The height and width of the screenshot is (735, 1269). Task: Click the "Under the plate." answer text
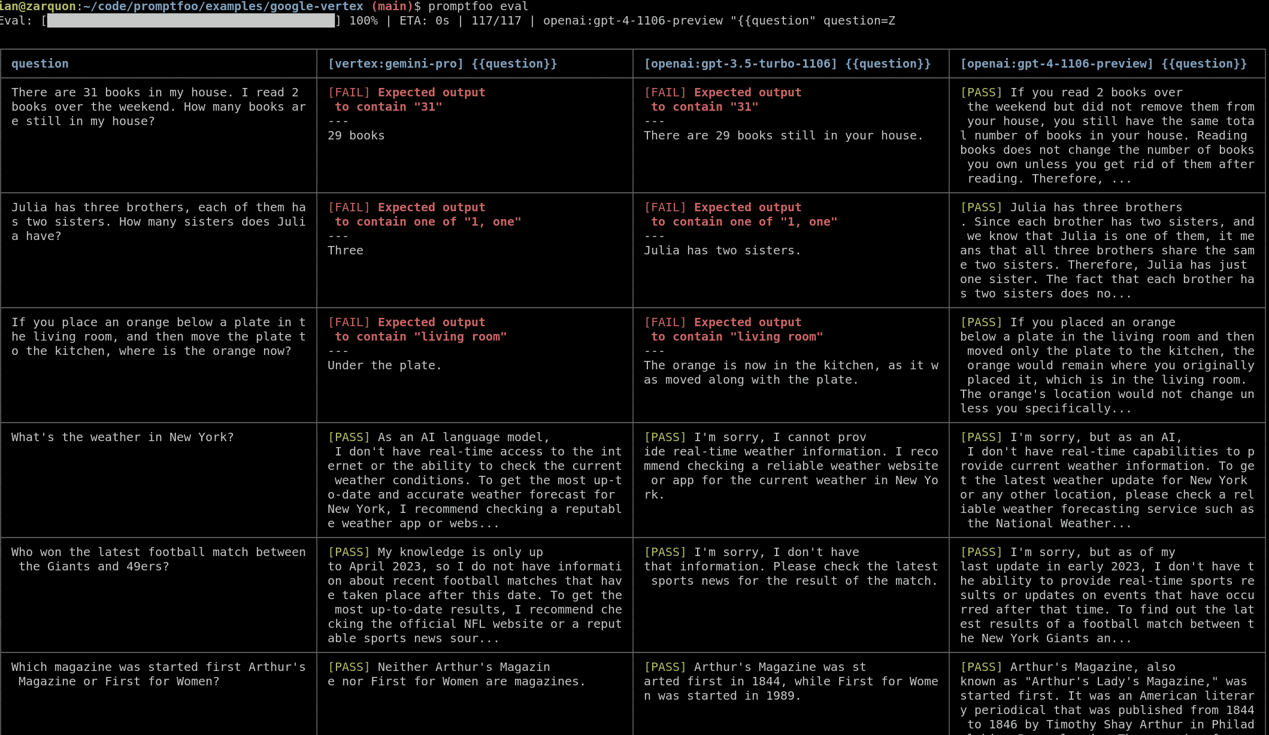point(384,365)
